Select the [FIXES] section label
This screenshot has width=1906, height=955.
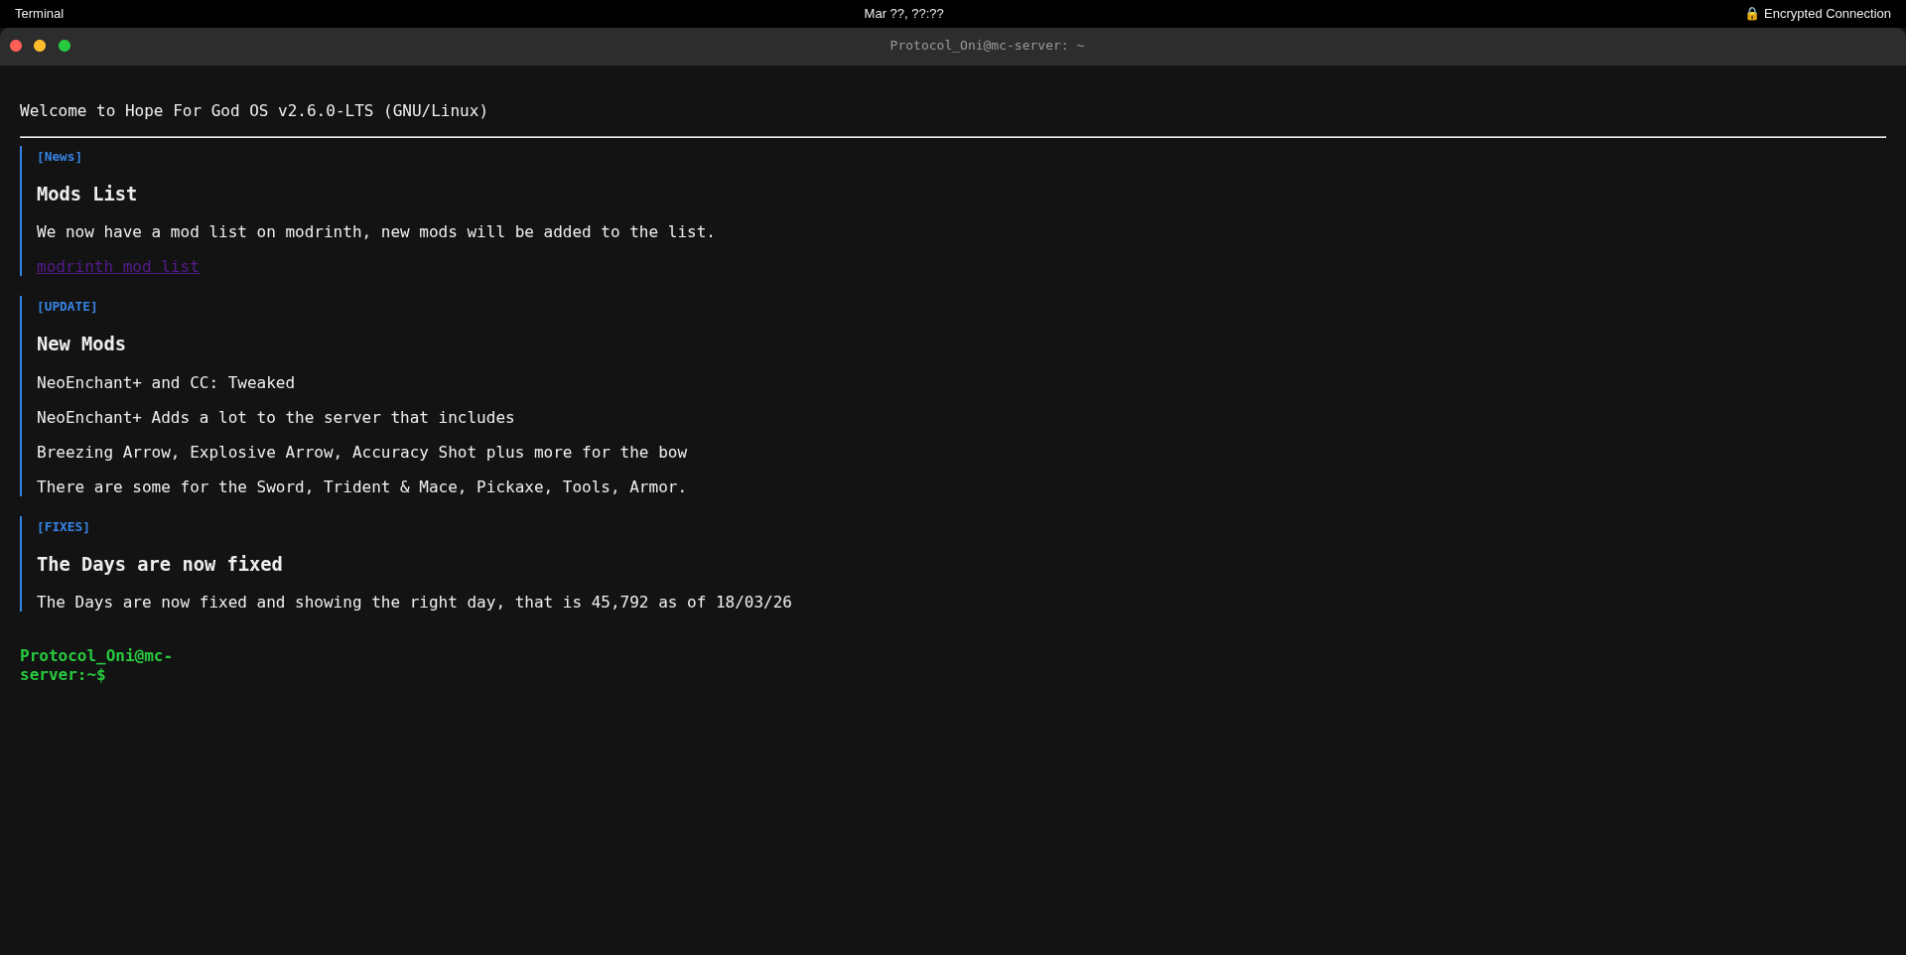64,527
